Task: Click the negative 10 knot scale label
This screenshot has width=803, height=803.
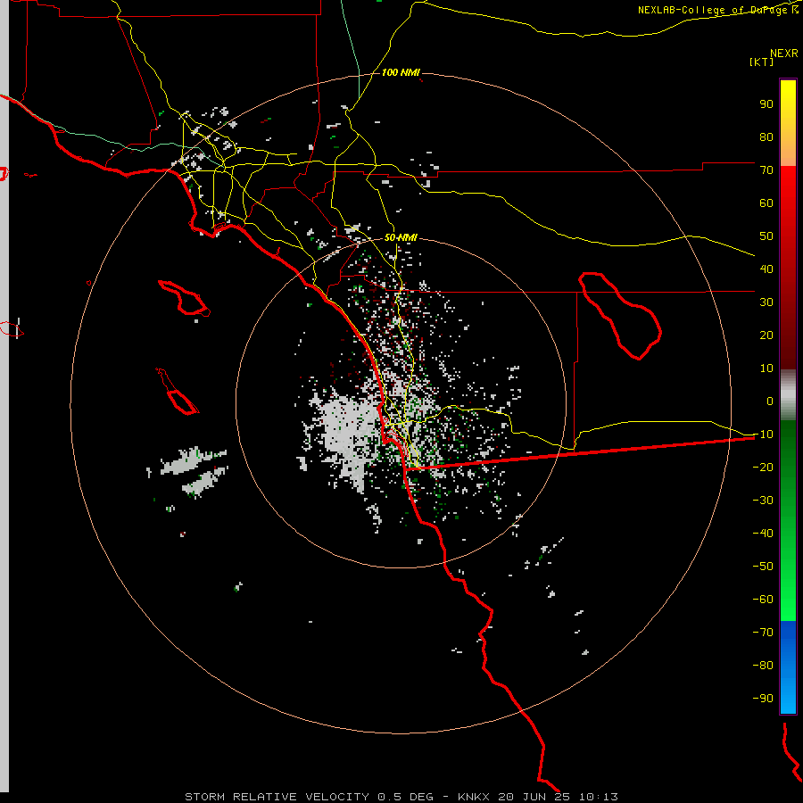Action: click(763, 435)
